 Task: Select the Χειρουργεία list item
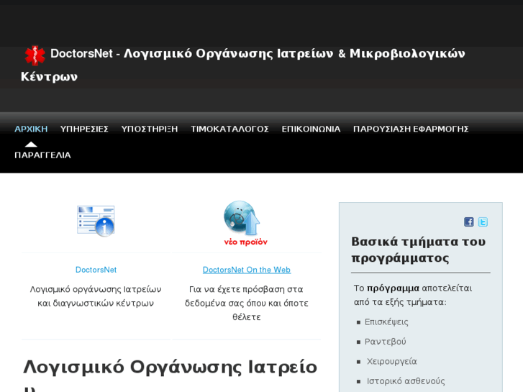tap(392, 361)
